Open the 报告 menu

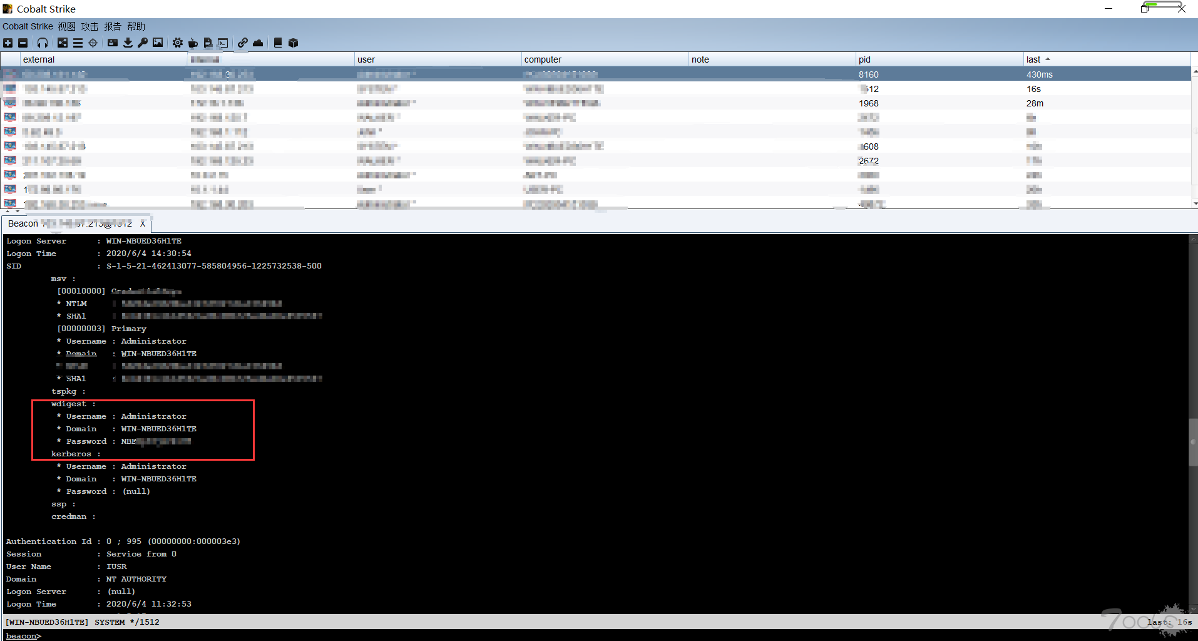(113, 26)
